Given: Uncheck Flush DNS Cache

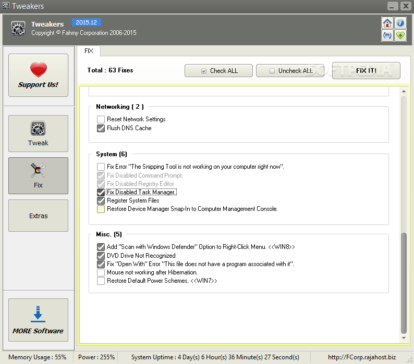Looking at the screenshot, I should coord(101,128).
